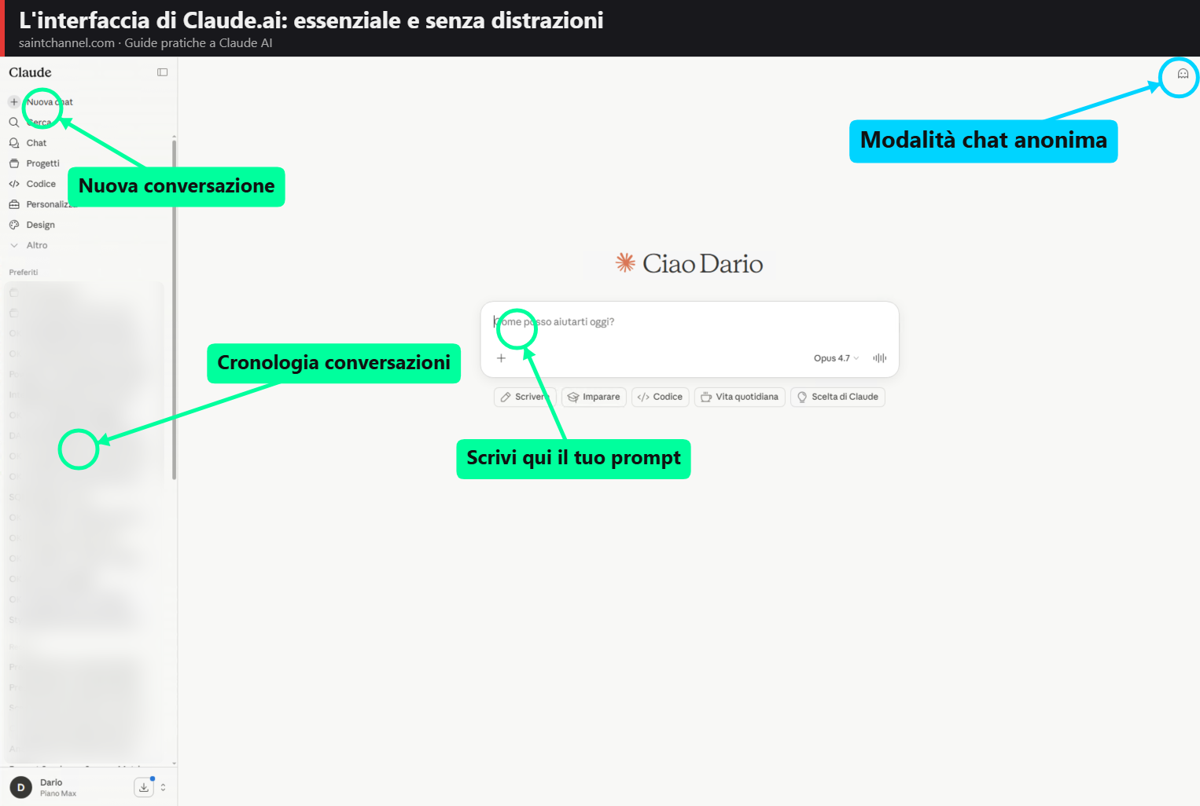This screenshot has height=806, width=1200.
Task: Open Progetti from the sidebar icon
Action: 15,163
